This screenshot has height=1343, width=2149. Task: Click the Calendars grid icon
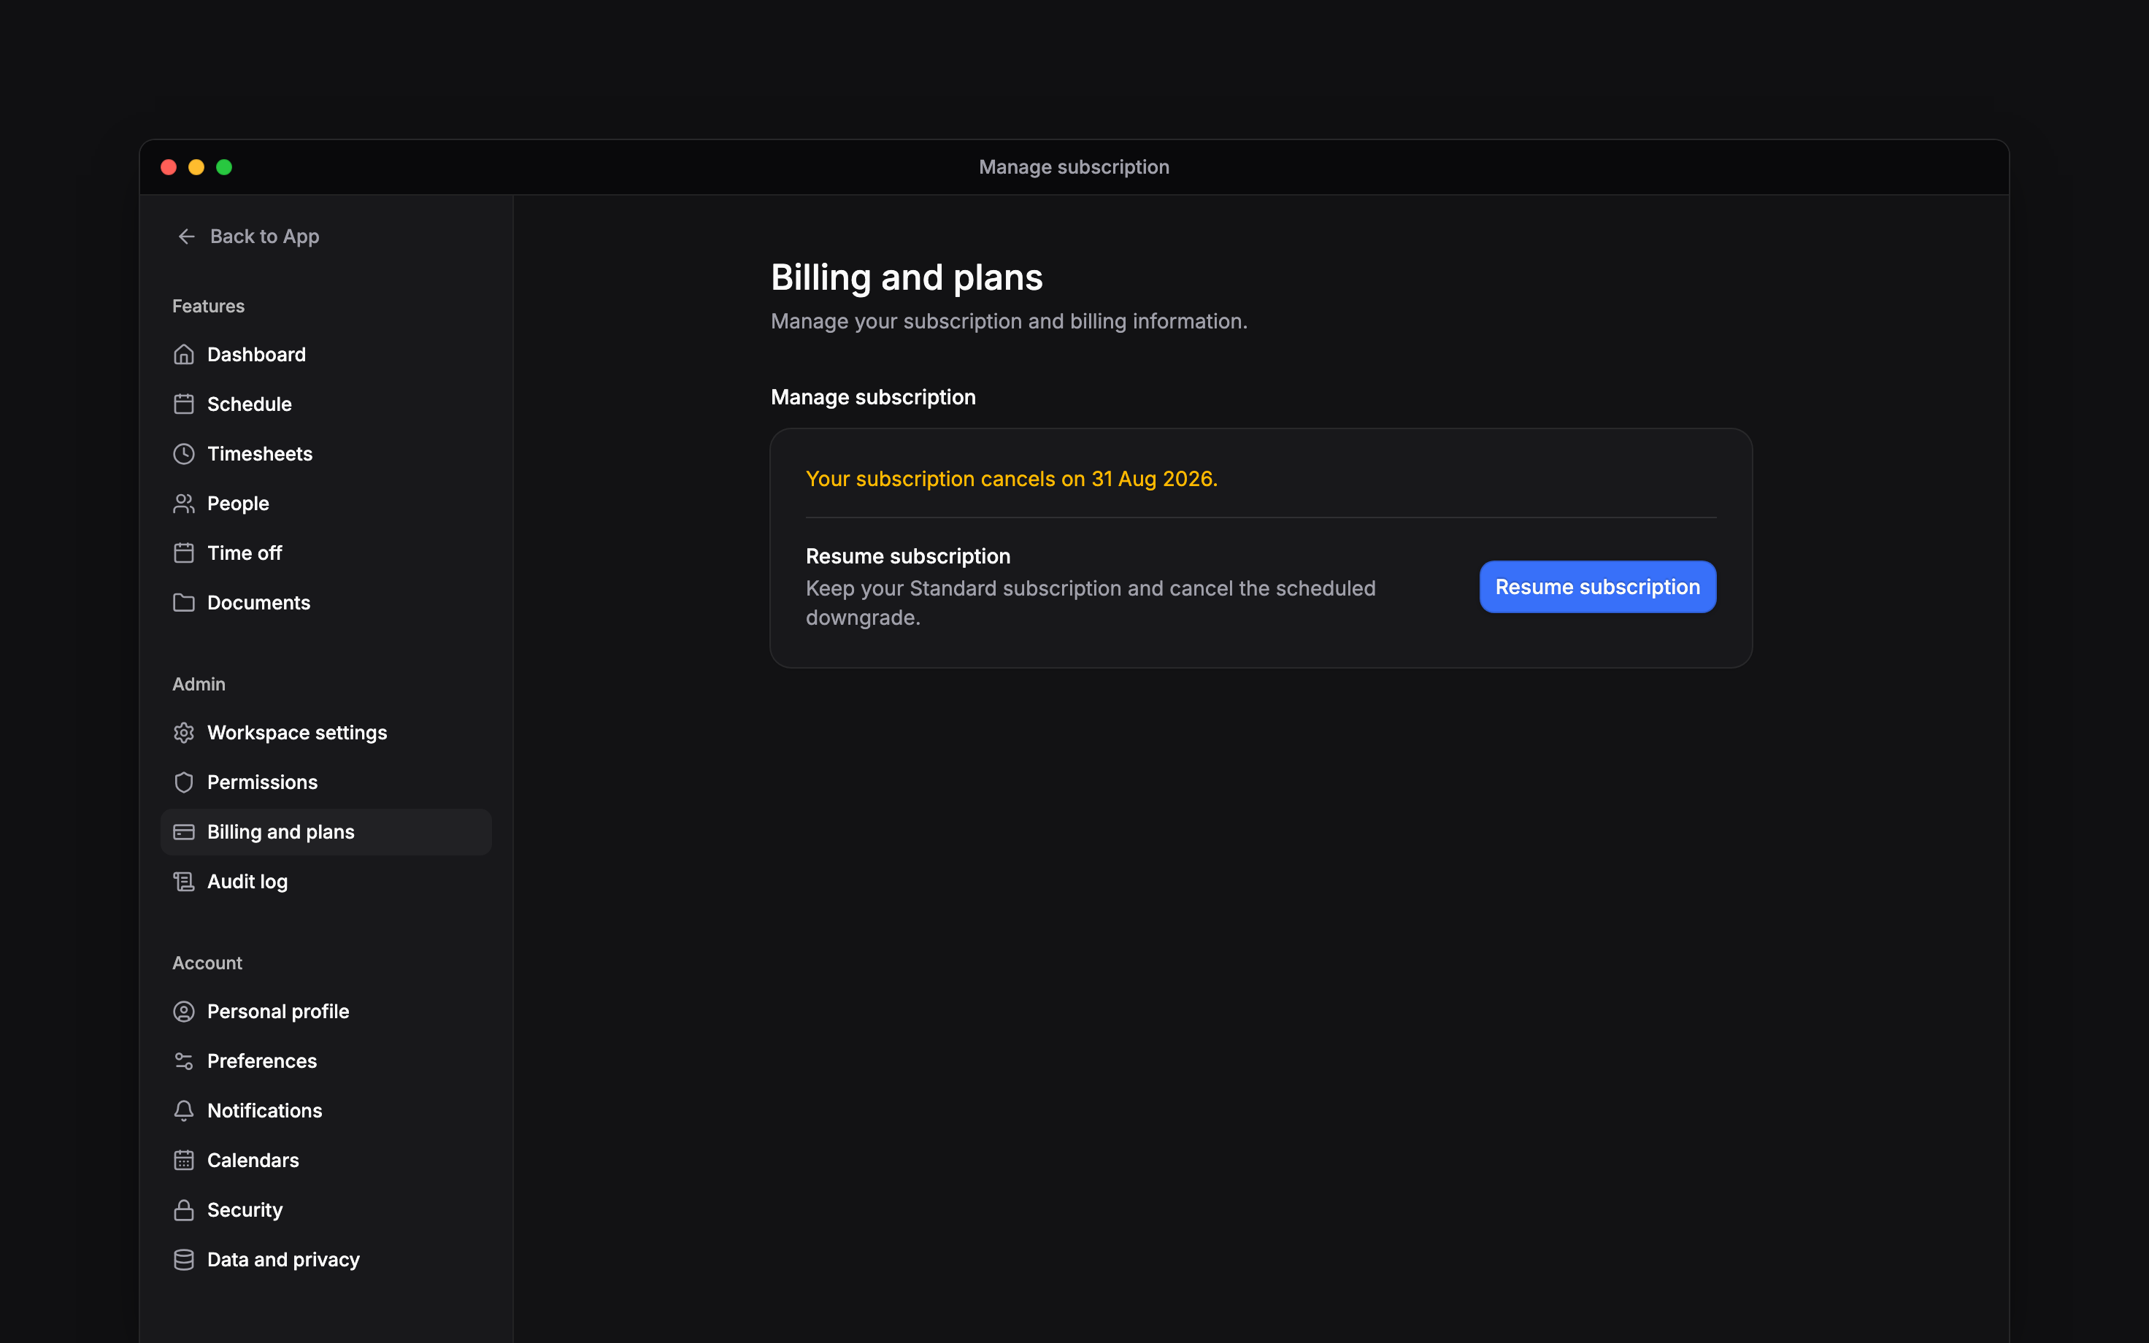pos(184,1161)
